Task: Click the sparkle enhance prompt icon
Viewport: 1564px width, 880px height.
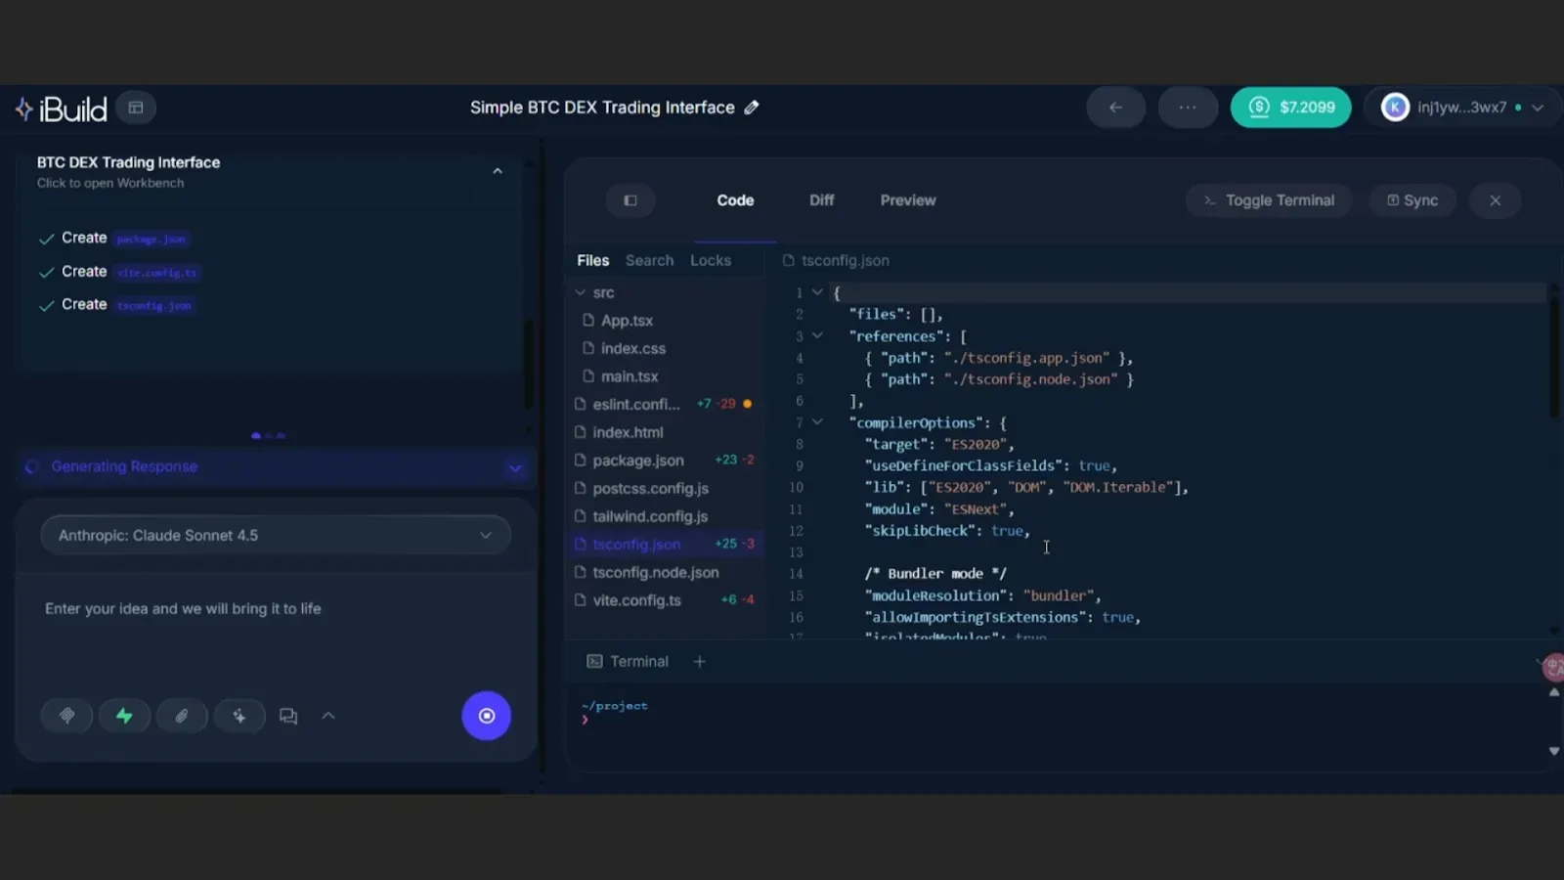Action: coord(239,716)
